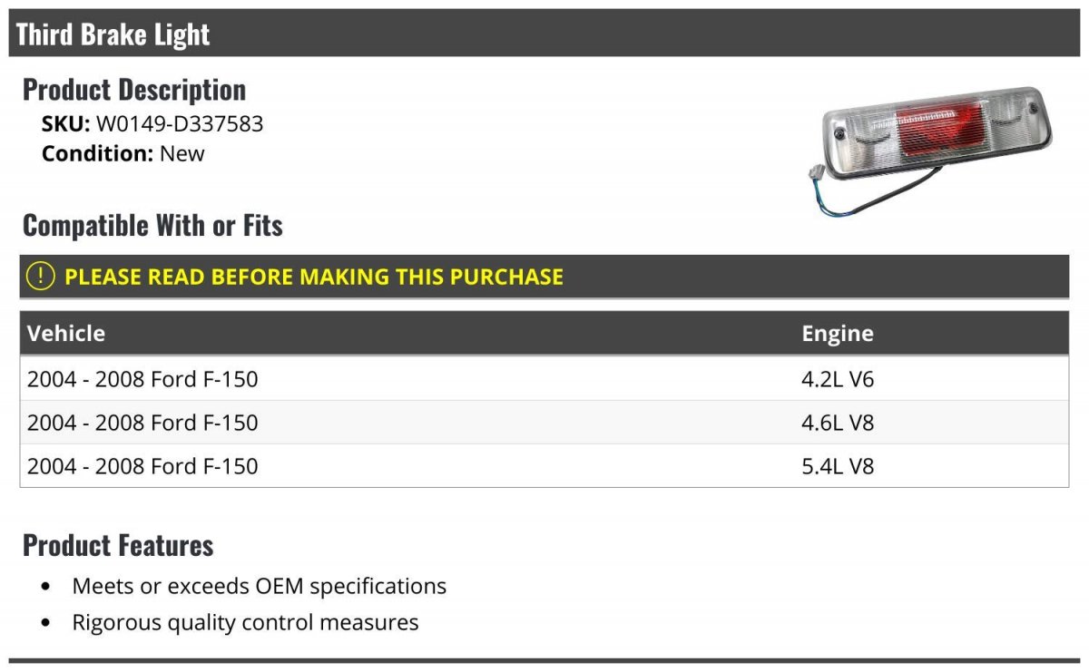
Task: Click the Compatible With or Fits heading
Action: (152, 225)
